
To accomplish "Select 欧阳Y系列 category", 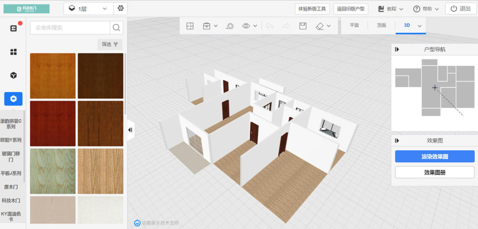I will pos(11,140).
